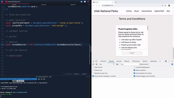Enable Log XMLHttpRequests checkbox

pos(134,67)
